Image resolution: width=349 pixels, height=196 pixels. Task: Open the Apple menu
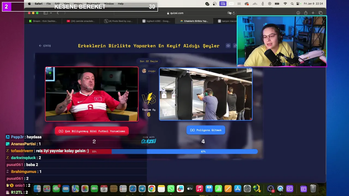click(x=29, y=4)
